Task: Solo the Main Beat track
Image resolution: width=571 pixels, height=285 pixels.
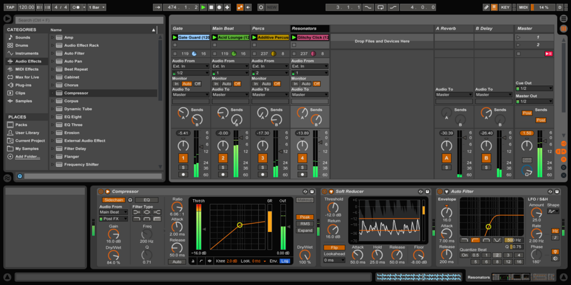Action: pos(223,167)
